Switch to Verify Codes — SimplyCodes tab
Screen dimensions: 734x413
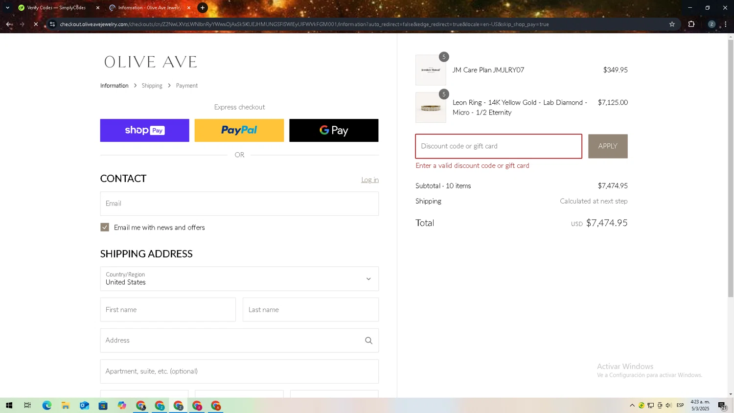(x=56, y=8)
